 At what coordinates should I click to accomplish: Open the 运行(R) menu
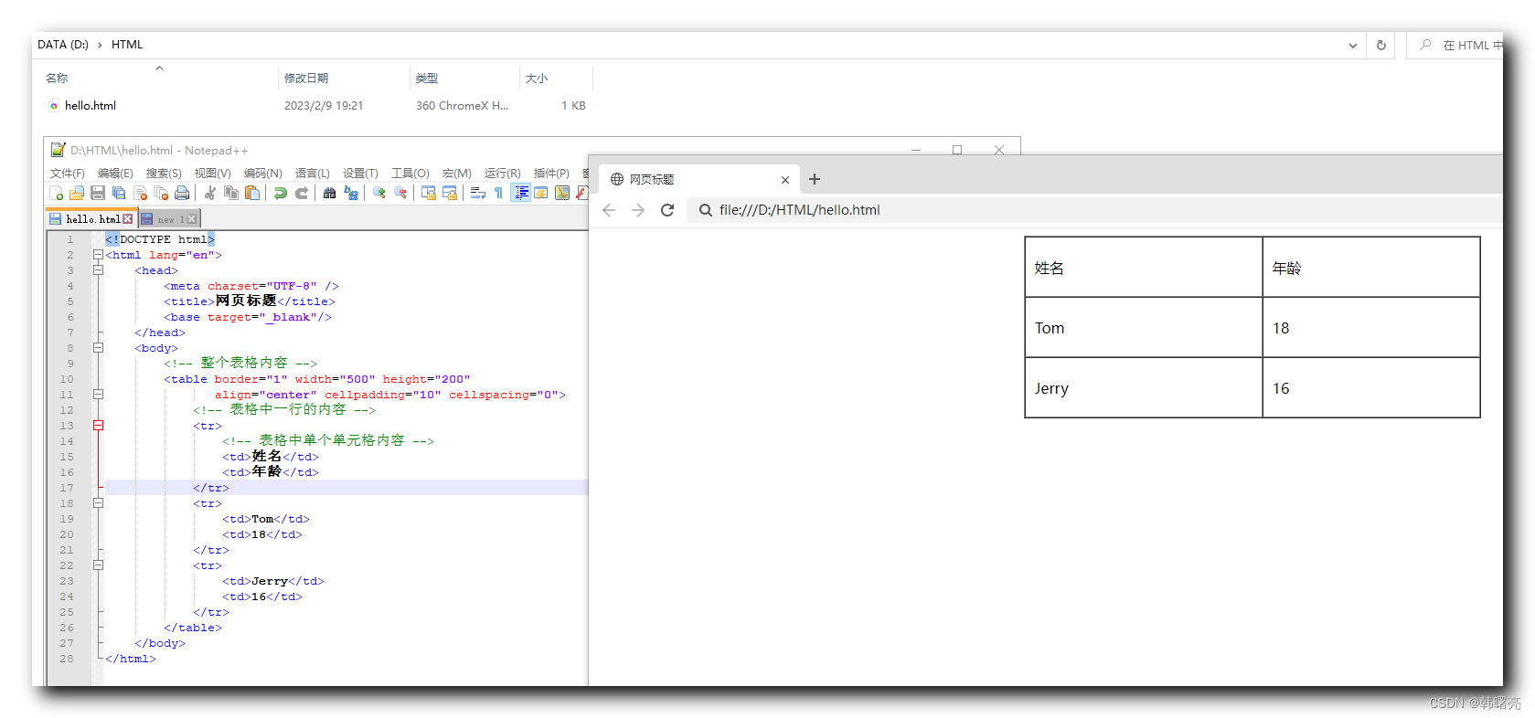(x=502, y=173)
